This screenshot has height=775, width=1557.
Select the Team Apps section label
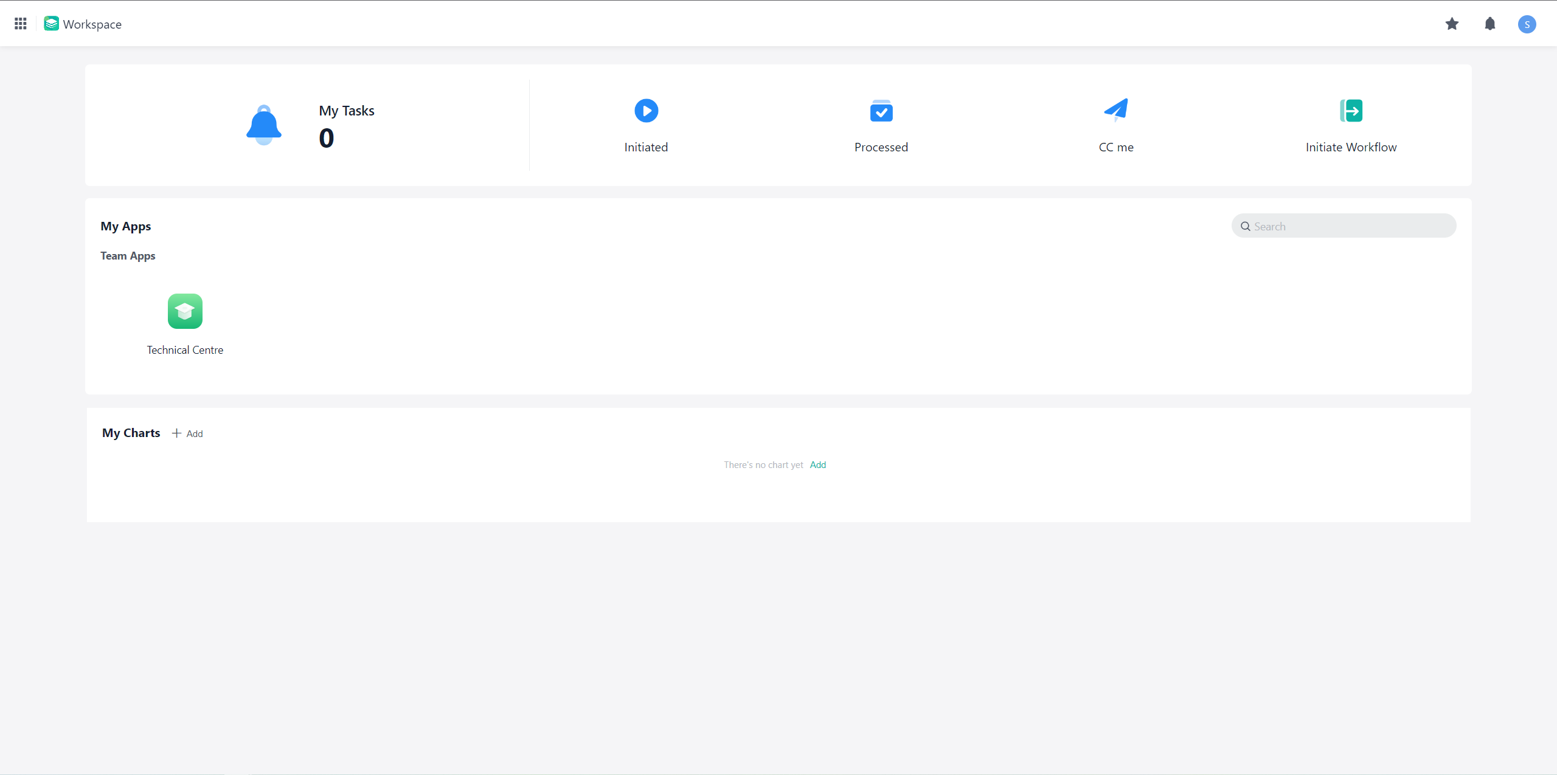point(128,255)
